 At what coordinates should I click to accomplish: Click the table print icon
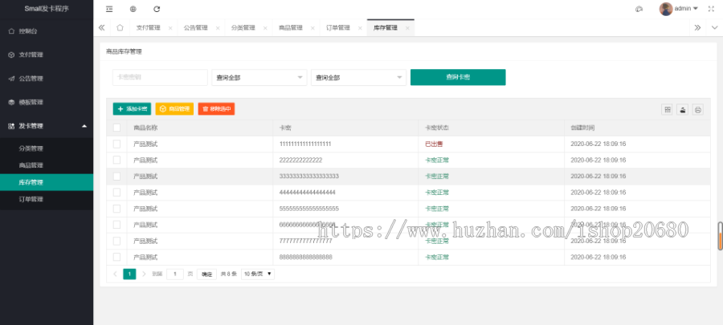point(698,109)
